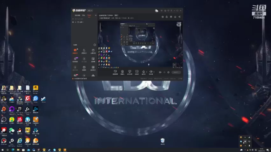Toggle eye visibility of scene source row
This screenshot has height=152, width=271.
[x=73, y=22]
